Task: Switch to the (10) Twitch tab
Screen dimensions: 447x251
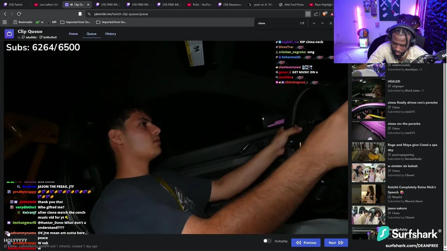Action: point(15,5)
